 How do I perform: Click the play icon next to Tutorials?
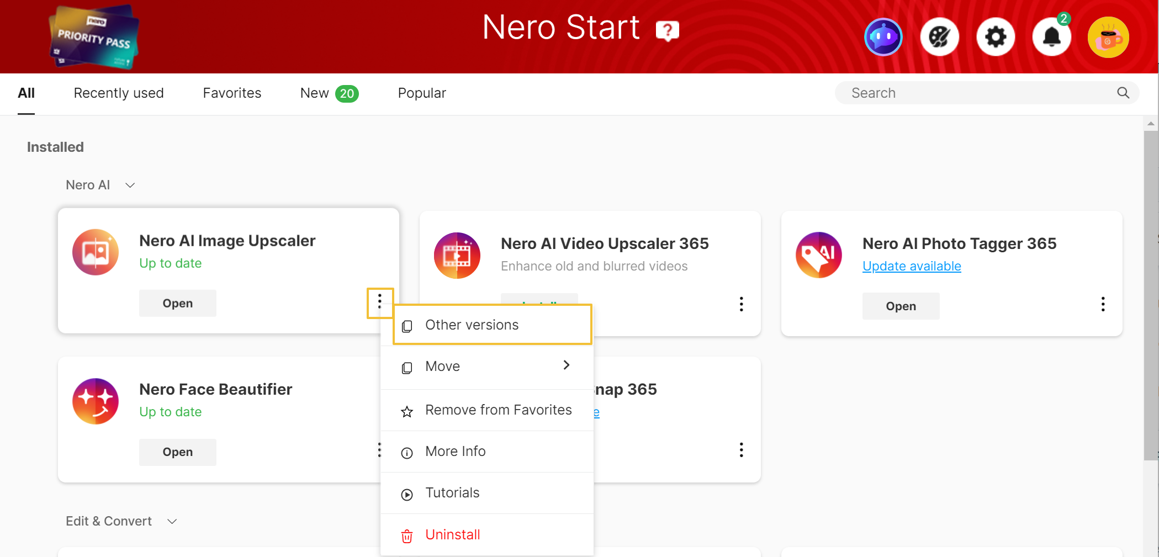pyautogui.click(x=407, y=495)
